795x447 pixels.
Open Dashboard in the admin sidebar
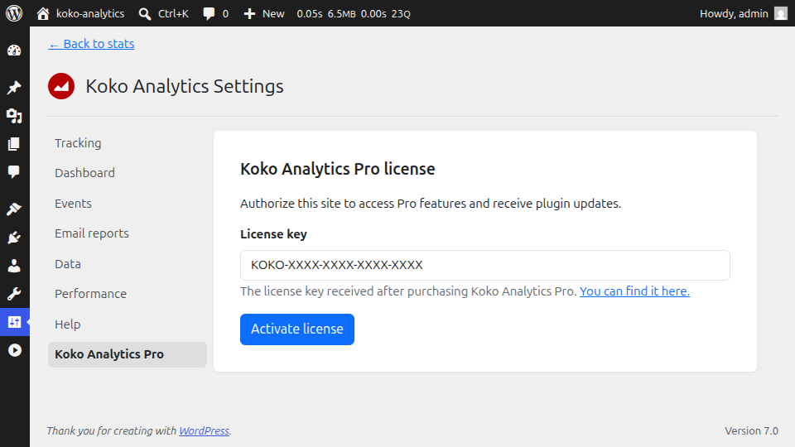[x=14, y=50]
